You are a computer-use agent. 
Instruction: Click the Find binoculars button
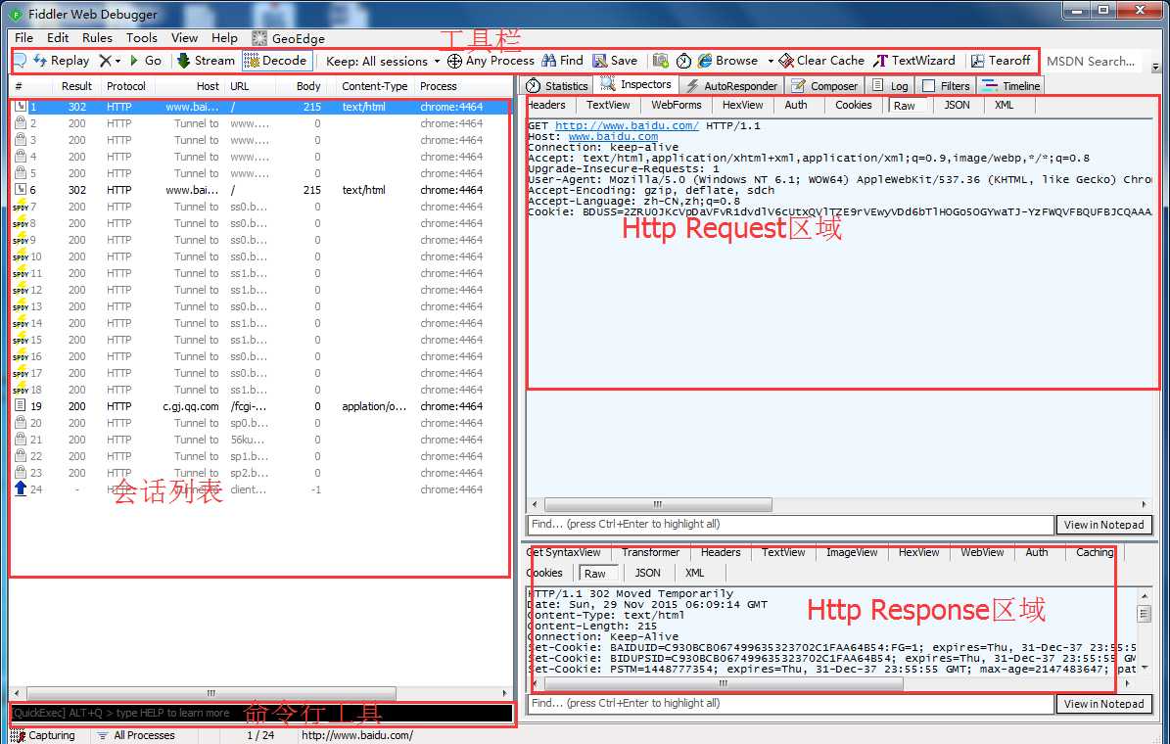pos(563,61)
